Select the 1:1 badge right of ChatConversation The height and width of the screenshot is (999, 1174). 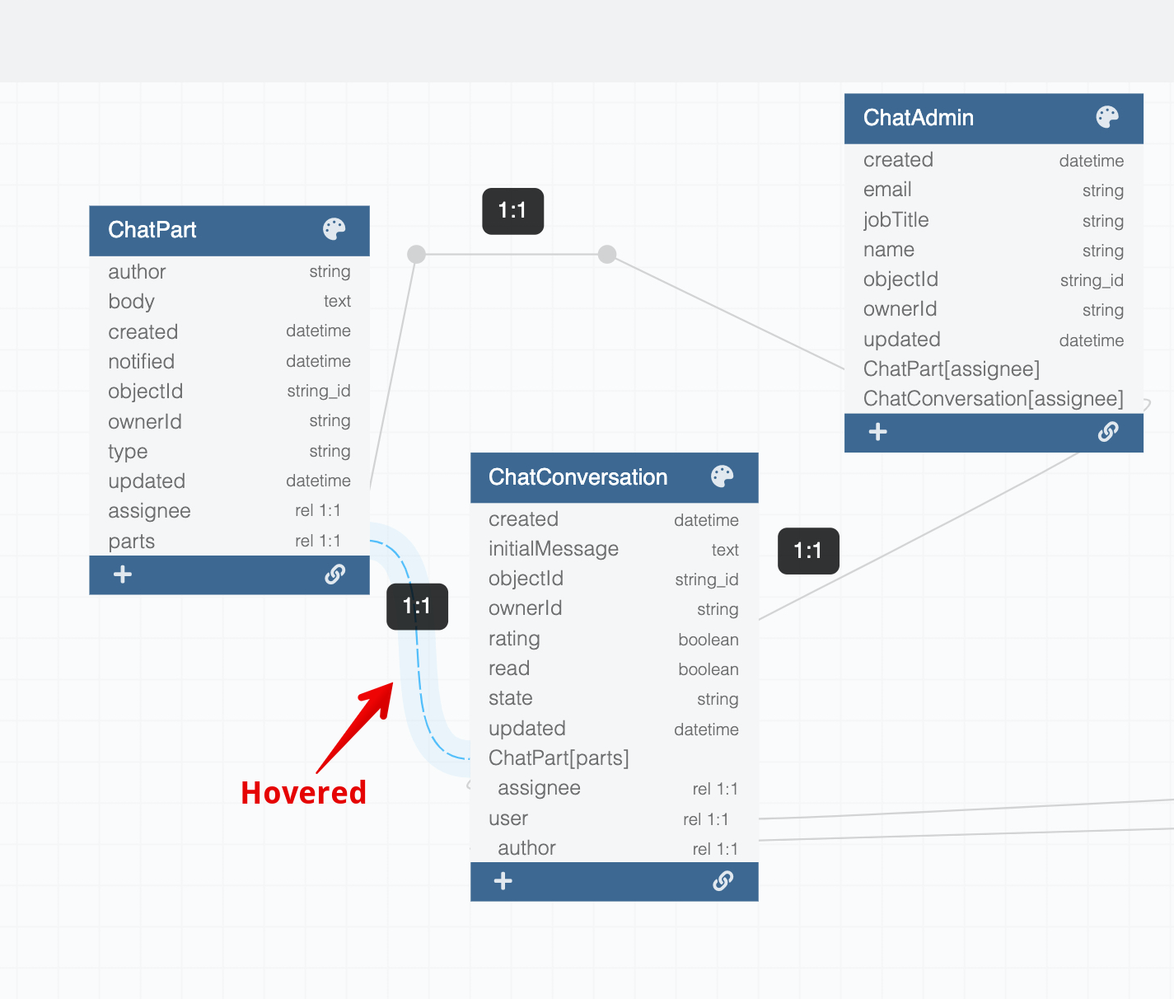coord(808,551)
